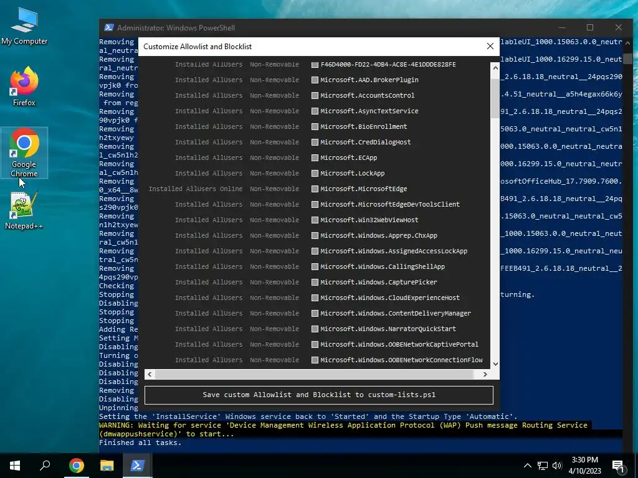The height and width of the screenshot is (478, 638).
Task: Tick the Microsoft.Windows.AssignedAccessLockApp checkbox
Action: coord(315,251)
